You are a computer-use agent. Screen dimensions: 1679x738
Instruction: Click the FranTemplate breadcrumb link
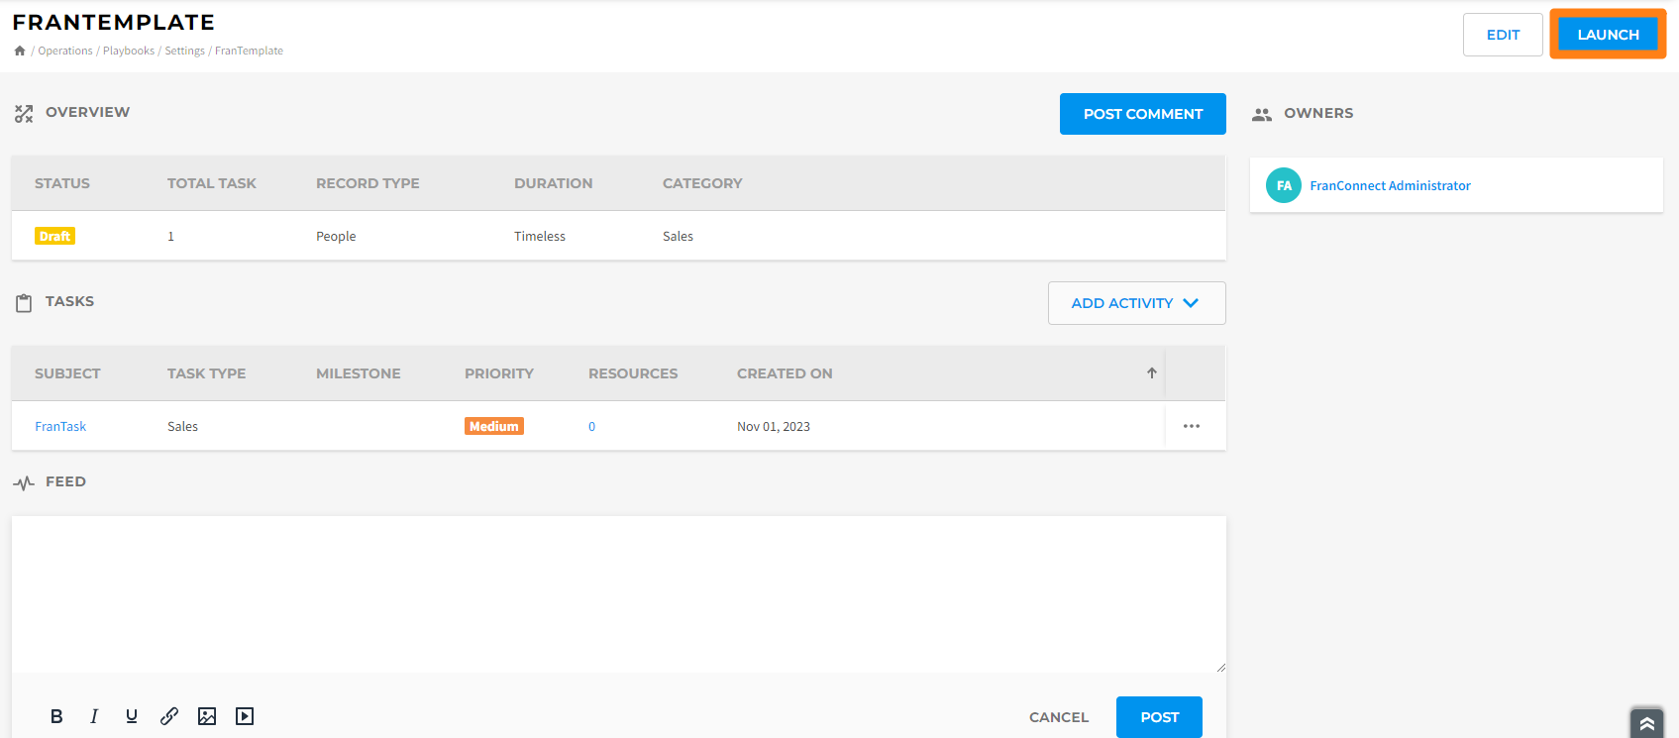[x=249, y=51]
